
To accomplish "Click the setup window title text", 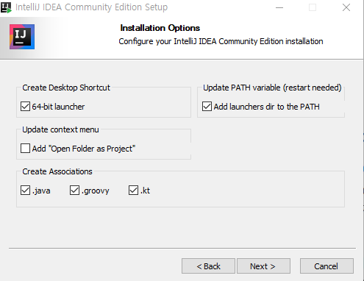I will [92, 7].
